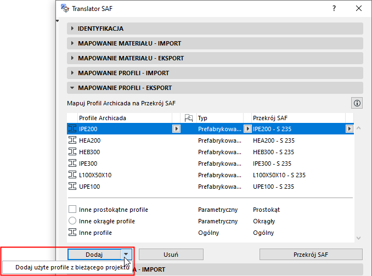
Task: Click 'Inne prostokątne profile' label
Action: coord(114,210)
